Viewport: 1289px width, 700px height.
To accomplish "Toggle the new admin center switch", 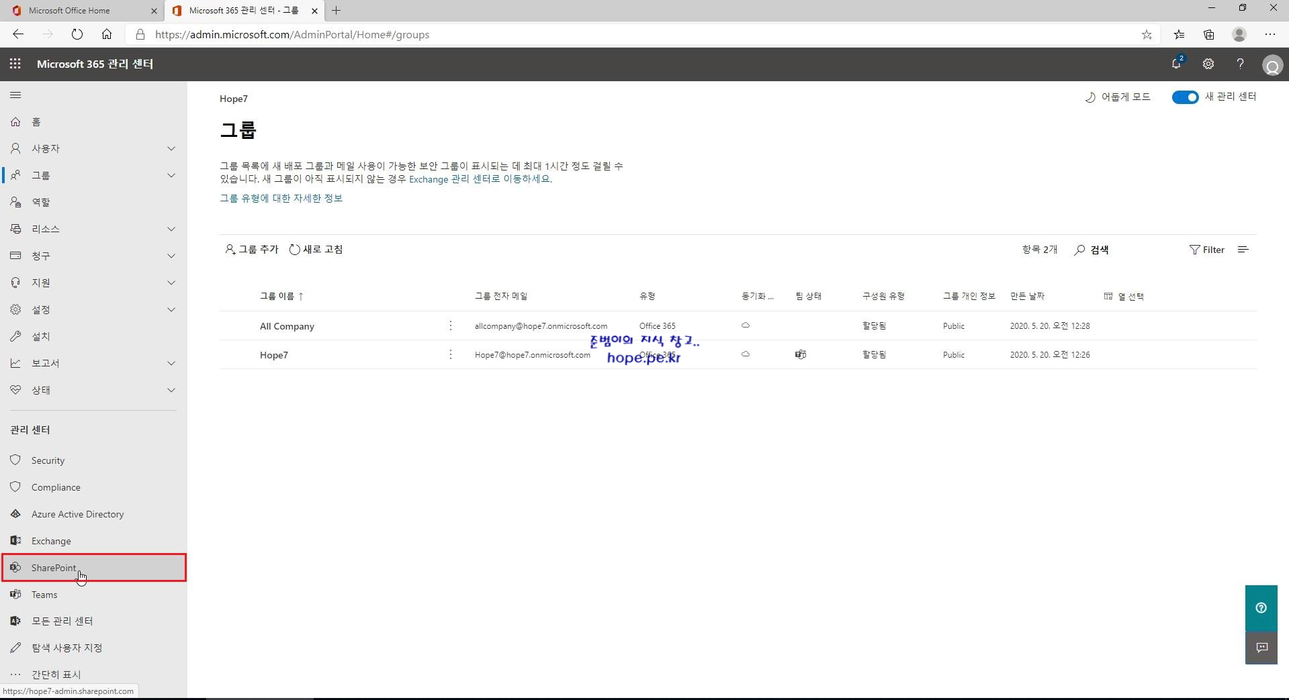I will 1185,97.
